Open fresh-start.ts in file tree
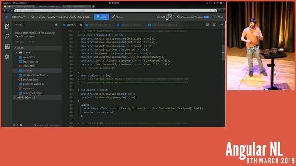The image size is (296, 166). pos(31,61)
